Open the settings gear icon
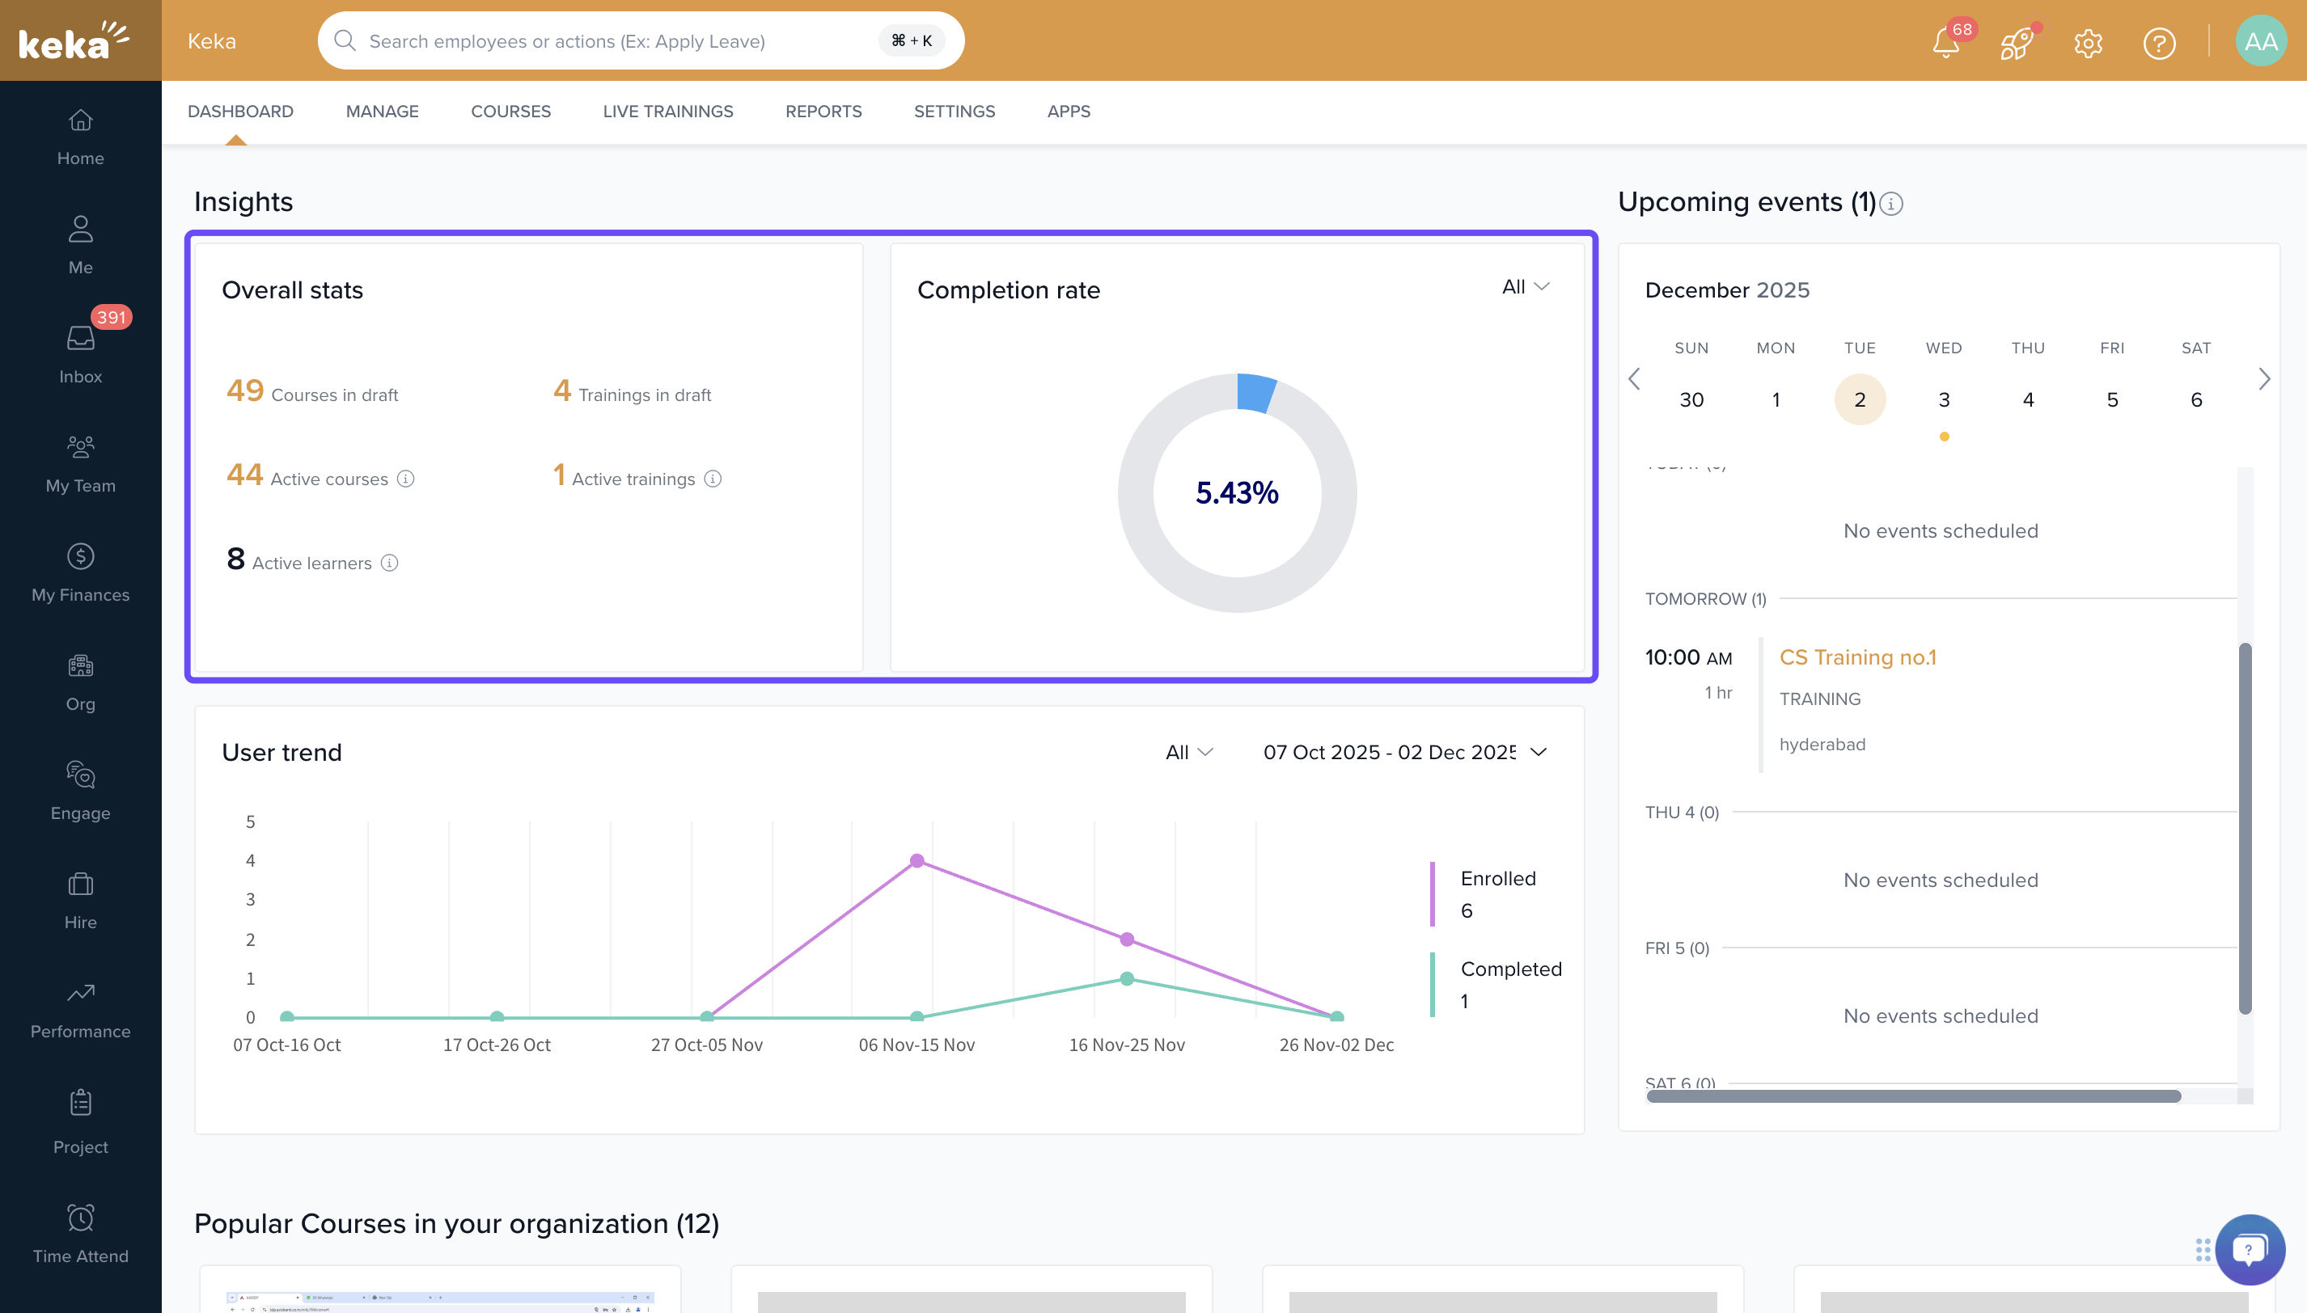 click(2088, 42)
